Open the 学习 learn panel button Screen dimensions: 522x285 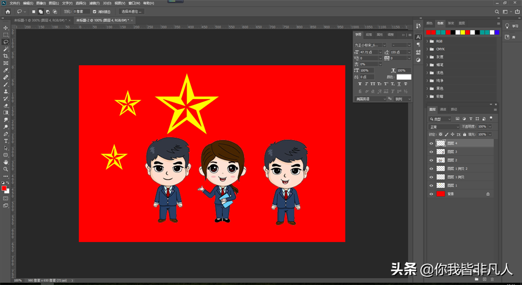[512, 26]
